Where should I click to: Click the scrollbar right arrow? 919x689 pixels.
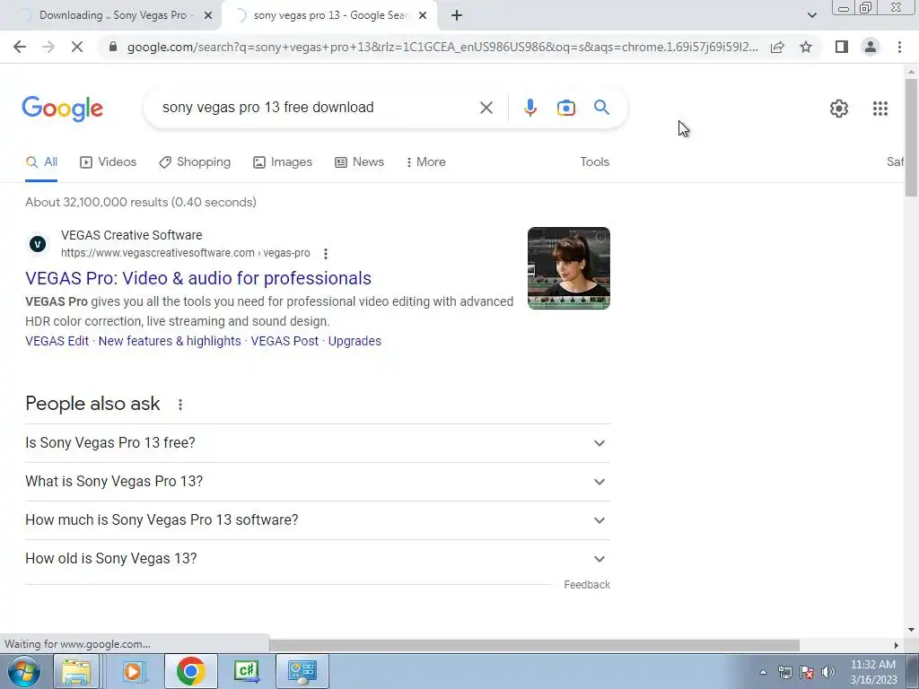896,645
